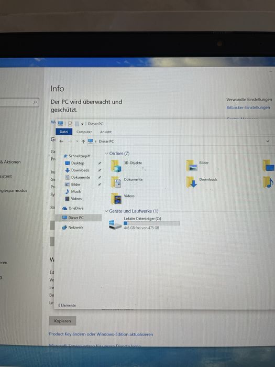Click Der PC wird überwacht und geschützt text
The height and width of the screenshot is (367, 275).
tap(86, 106)
